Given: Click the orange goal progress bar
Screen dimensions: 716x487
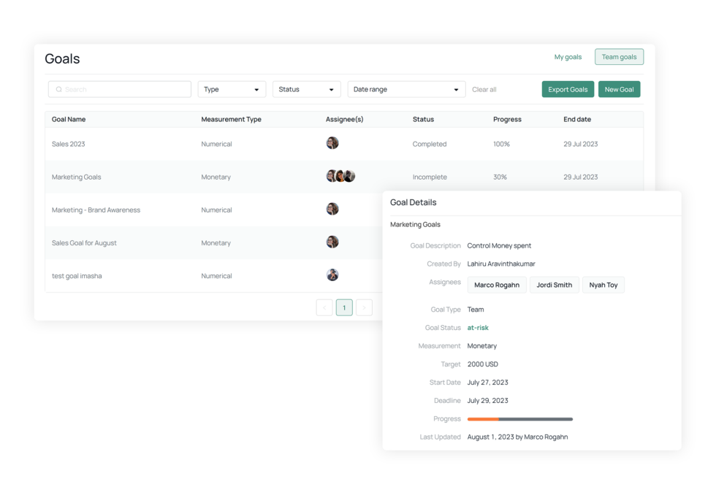Looking at the screenshot, I should [519, 419].
